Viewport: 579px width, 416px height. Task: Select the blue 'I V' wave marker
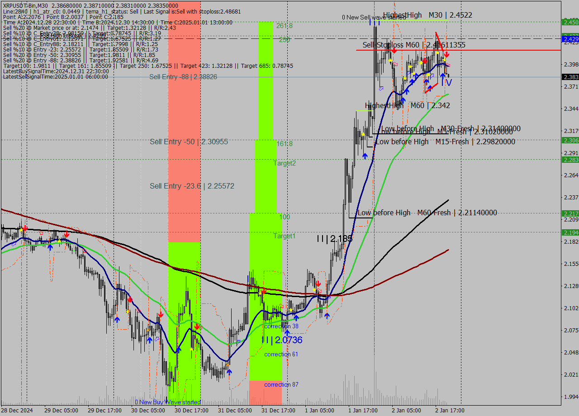point(446,82)
